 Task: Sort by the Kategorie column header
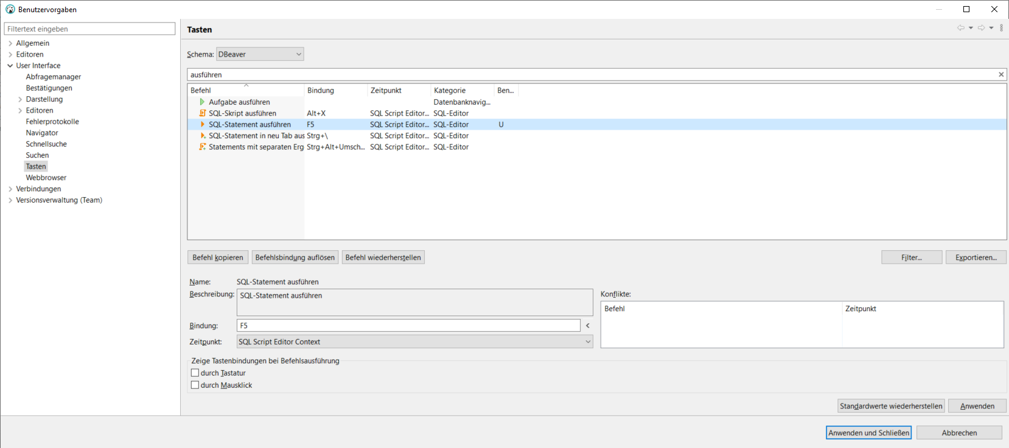[463, 90]
